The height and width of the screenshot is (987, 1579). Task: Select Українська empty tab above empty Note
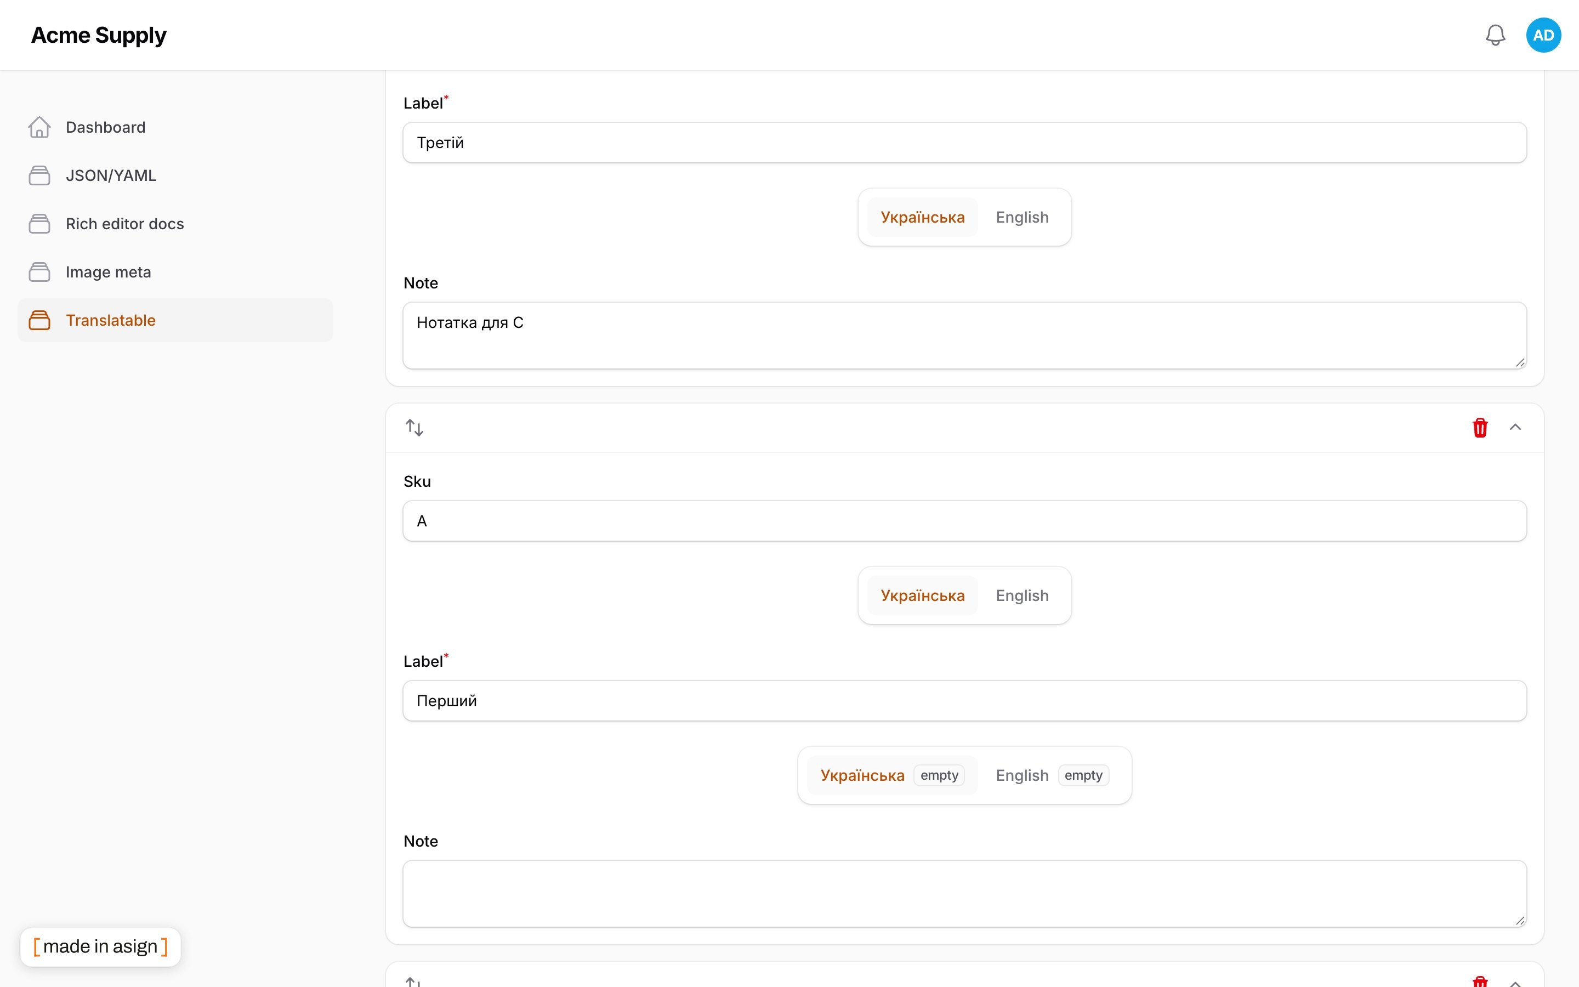(x=892, y=775)
